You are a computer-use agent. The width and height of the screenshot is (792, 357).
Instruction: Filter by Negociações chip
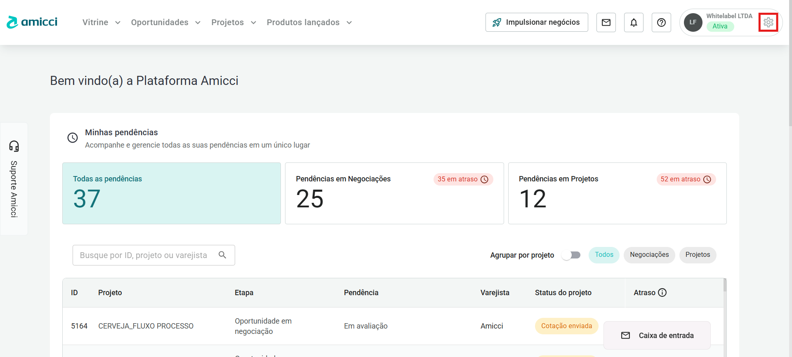pyautogui.click(x=649, y=255)
